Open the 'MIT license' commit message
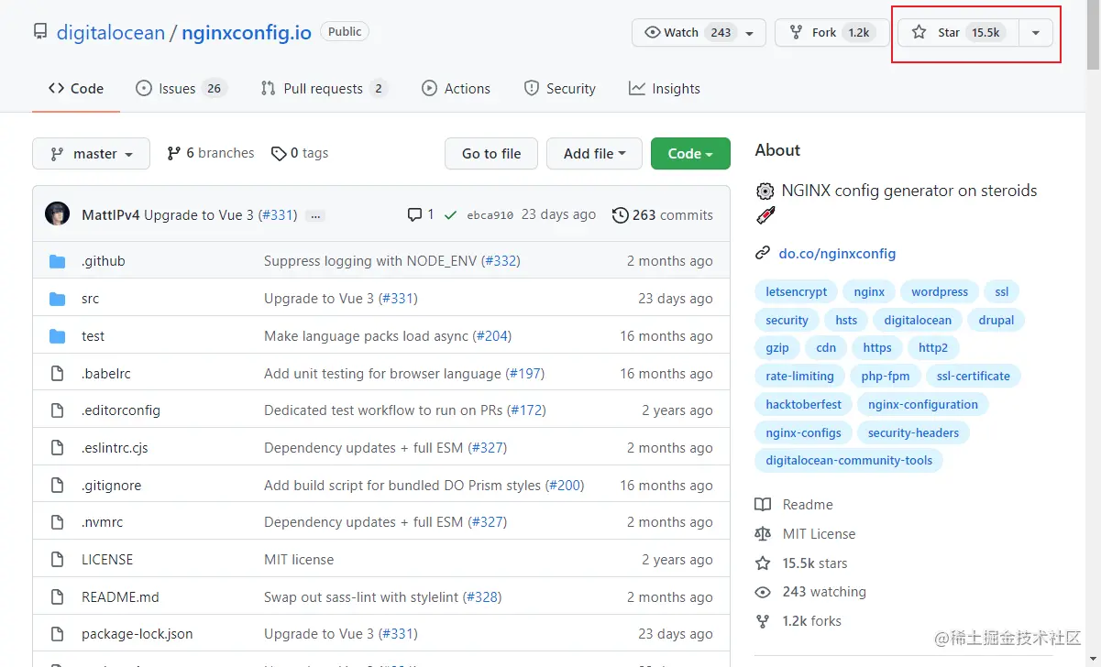This screenshot has height=667, width=1101. [x=299, y=560]
